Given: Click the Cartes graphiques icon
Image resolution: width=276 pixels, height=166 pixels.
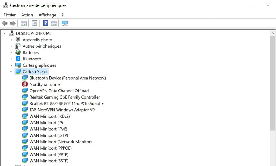Looking at the screenshot, I should 18,65.
